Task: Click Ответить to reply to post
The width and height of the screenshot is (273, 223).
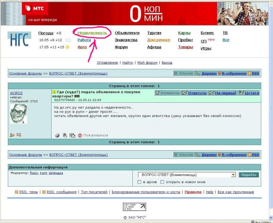Action: (194, 93)
